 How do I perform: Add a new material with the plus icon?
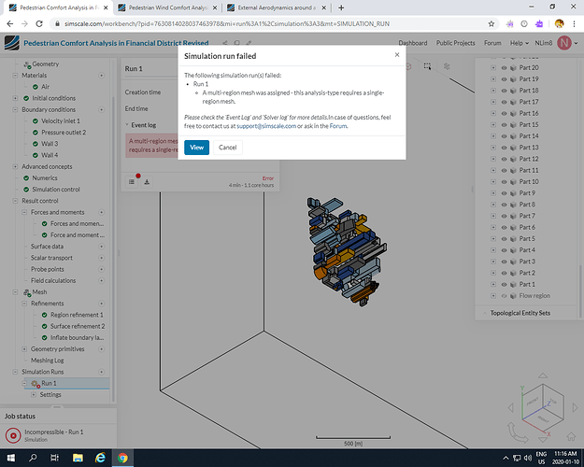pyautogui.click(x=101, y=76)
